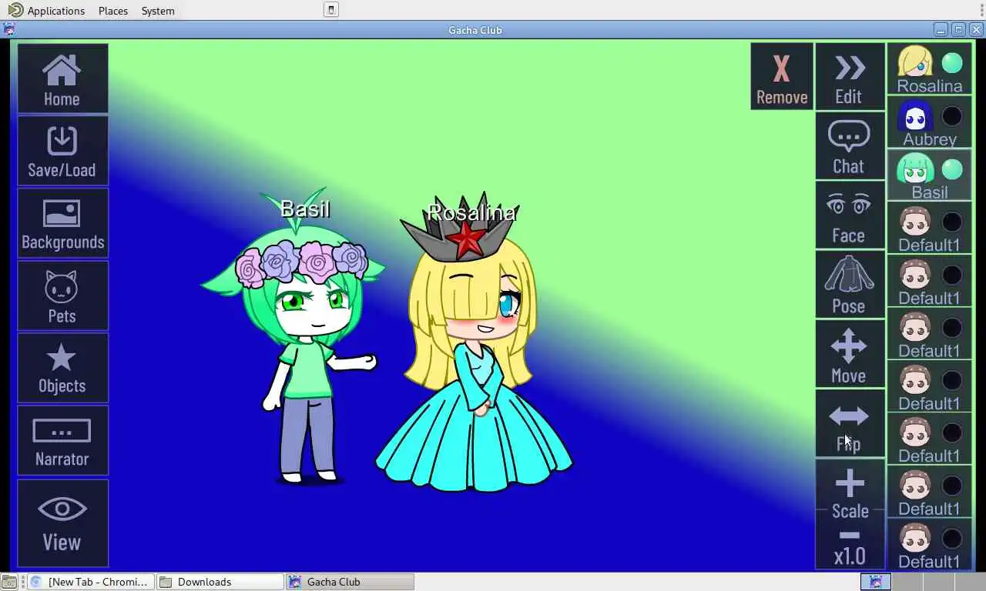Select the Basil character slot

point(929,175)
